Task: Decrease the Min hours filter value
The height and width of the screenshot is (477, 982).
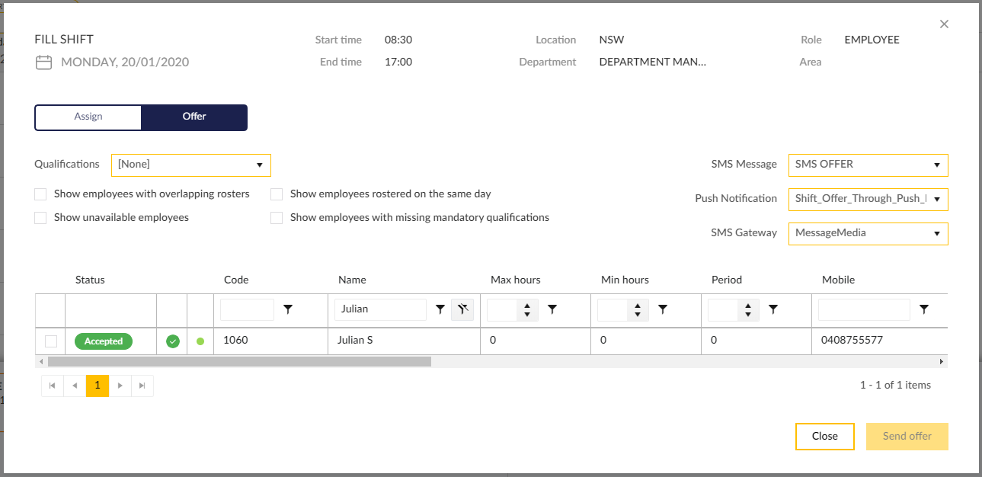Action: (638, 315)
